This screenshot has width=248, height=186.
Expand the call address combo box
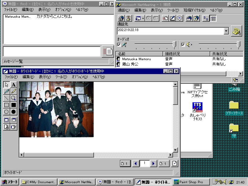point(226,31)
